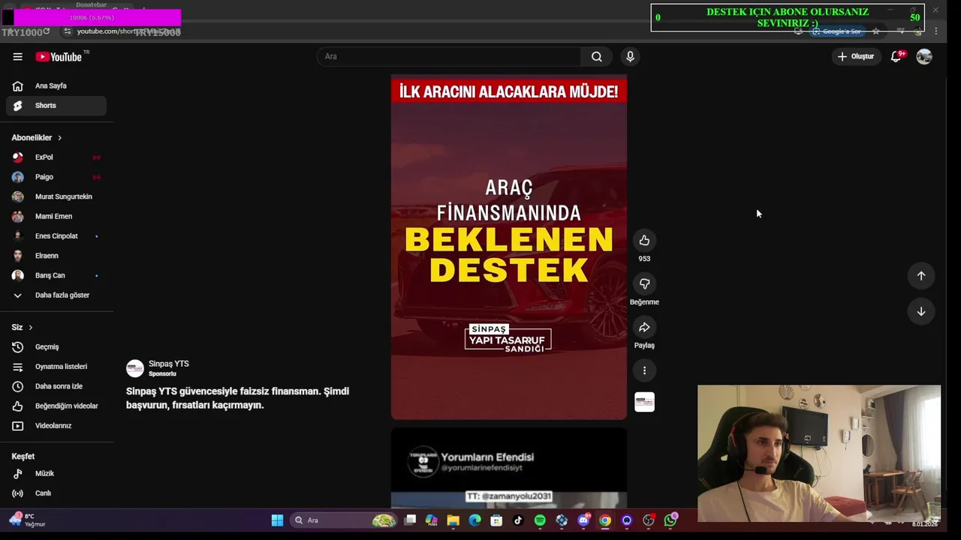Open Daha sonra izle list
This screenshot has height=540, width=961.
coord(56,386)
